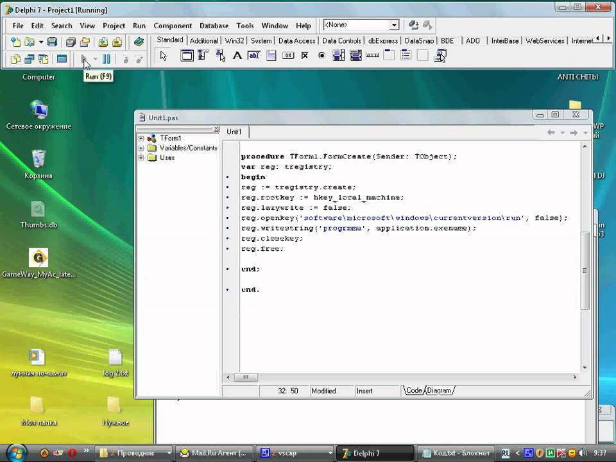
Task: Open the Project menu
Action: click(x=114, y=26)
